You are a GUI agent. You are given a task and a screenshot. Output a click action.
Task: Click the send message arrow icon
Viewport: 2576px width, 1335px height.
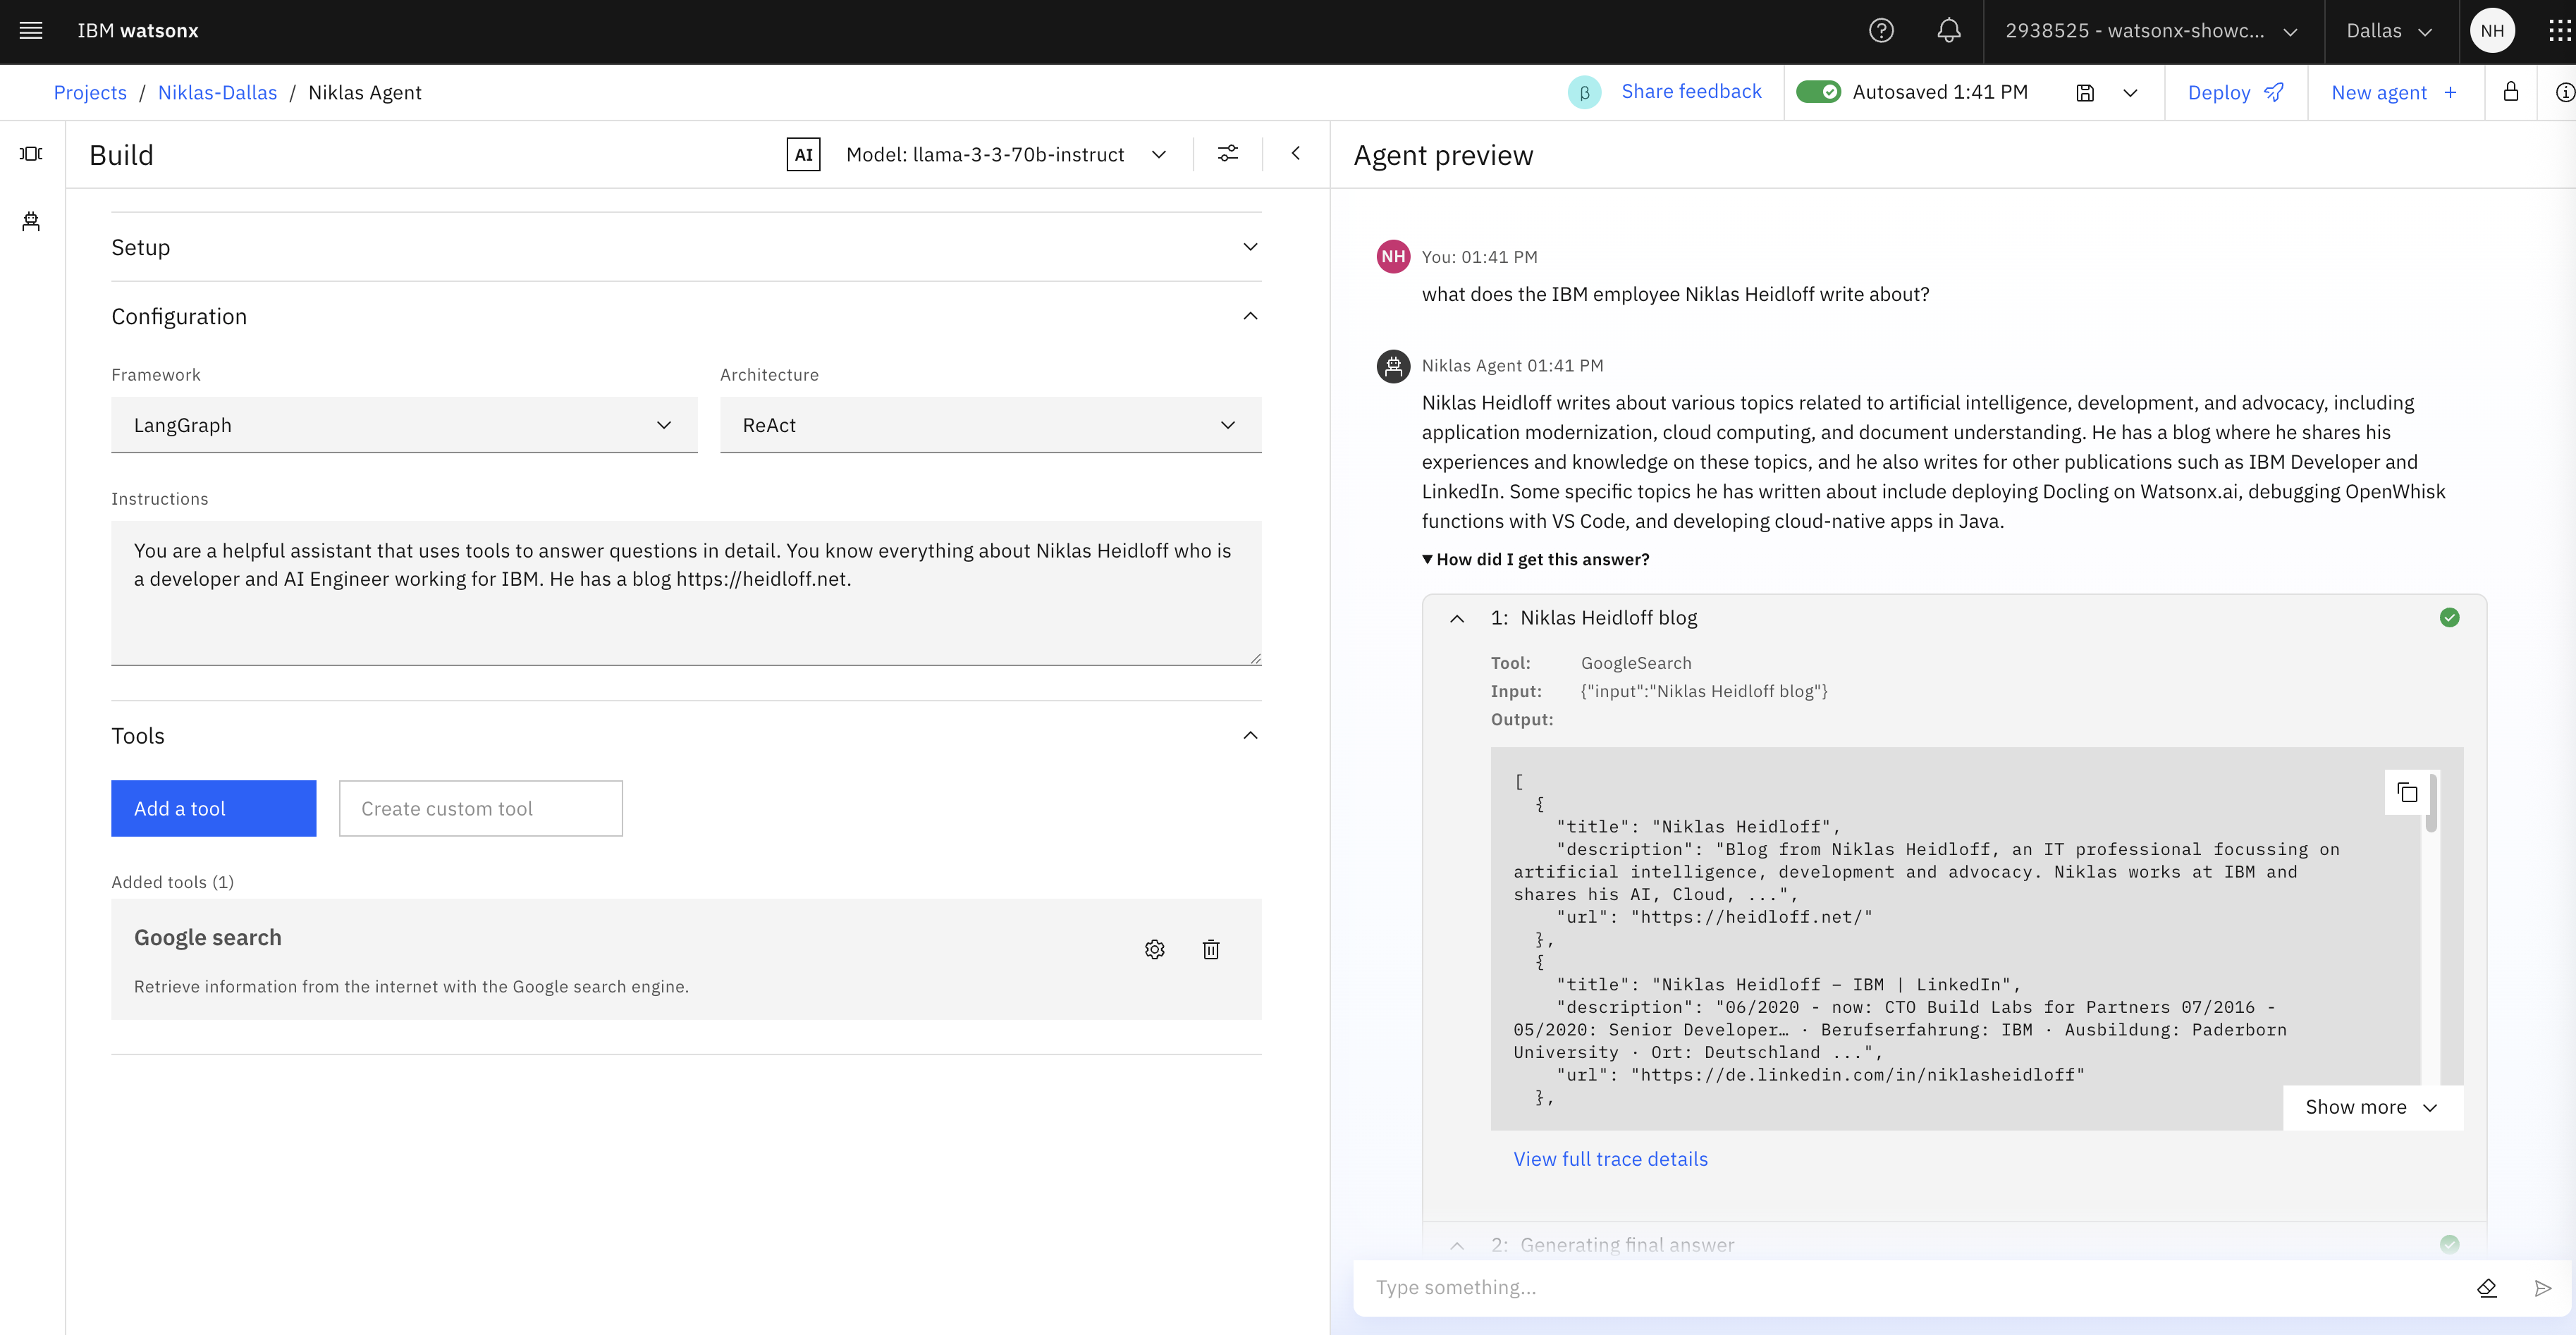pos(2543,1288)
